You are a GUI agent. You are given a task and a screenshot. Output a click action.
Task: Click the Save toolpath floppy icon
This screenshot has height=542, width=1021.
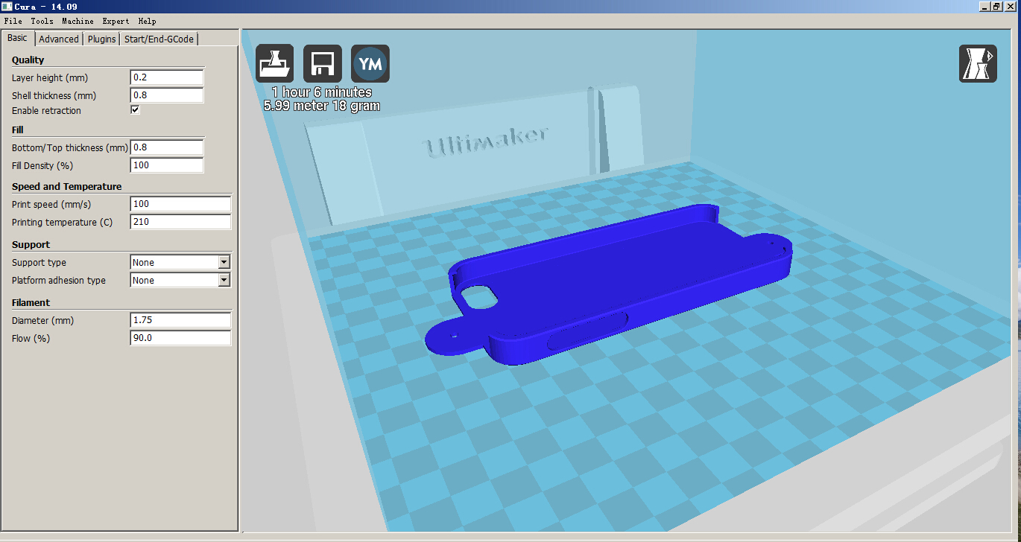(x=322, y=63)
